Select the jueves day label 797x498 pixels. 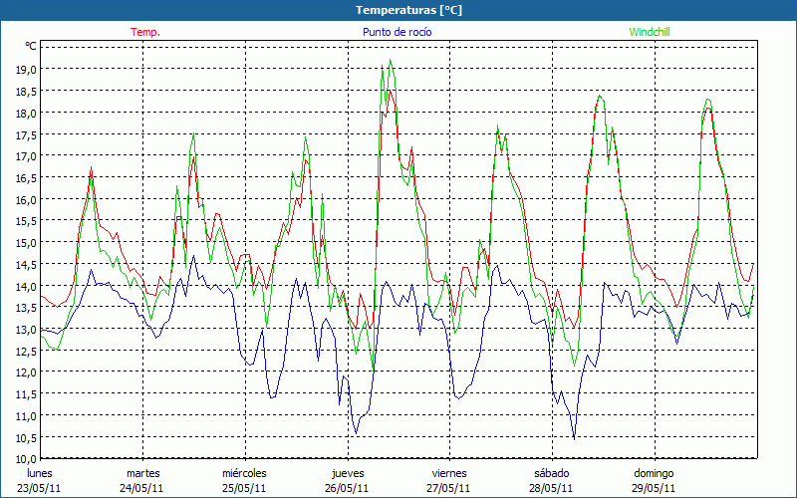pyautogui.click(x=348, y=472)
